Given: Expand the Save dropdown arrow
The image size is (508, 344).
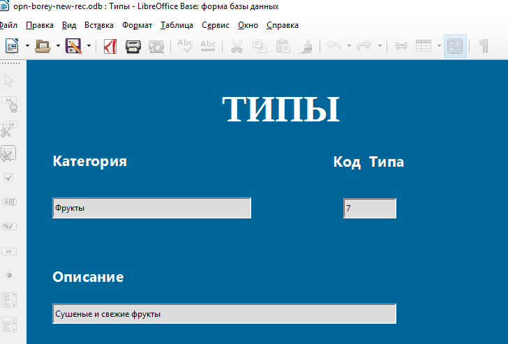Looking at the screenshot, I should (x=89, y=46).
